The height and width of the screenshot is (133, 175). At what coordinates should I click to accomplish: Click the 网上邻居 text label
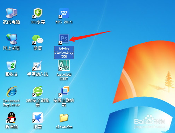click(x=12, y=48)
